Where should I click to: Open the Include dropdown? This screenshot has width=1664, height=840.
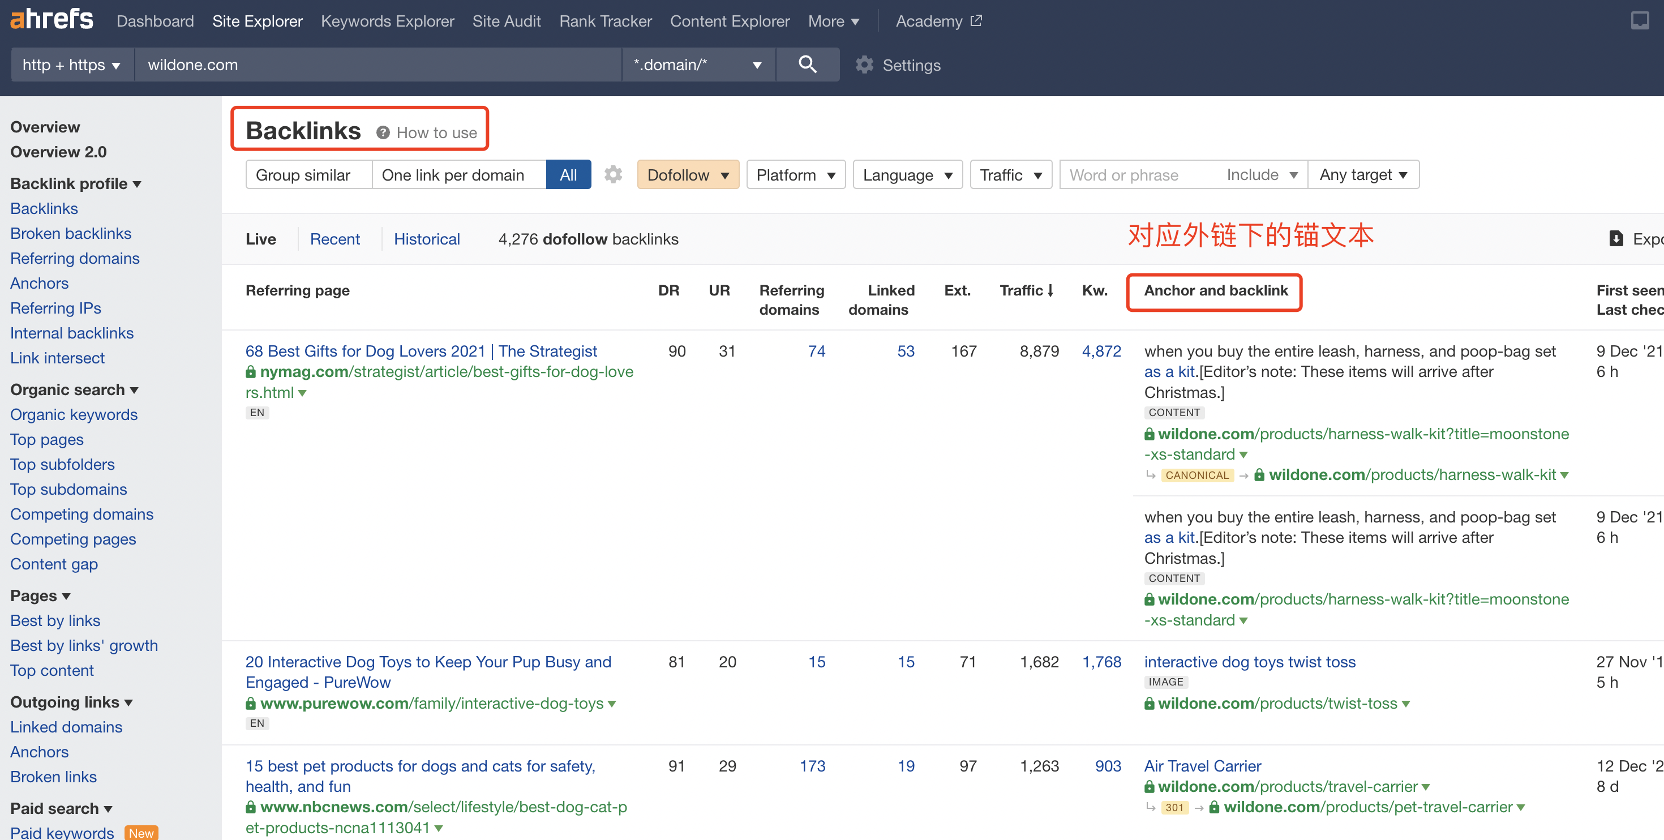coord(1262,174)
